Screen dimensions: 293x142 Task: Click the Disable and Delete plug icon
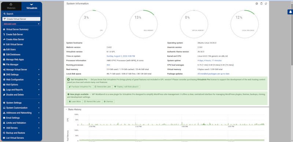(x=4, y=95)
